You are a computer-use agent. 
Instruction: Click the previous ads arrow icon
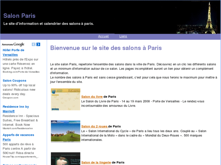[x=33, y=45]
